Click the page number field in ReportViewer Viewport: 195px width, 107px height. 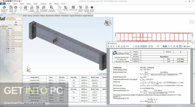(x=158, y=46)
